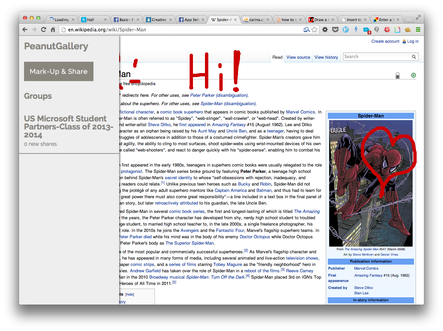Viewport: 443px width, 331px height.
Task: Click the magnifier search-by-image icon in the address bar
Action: tap(306, 30)
